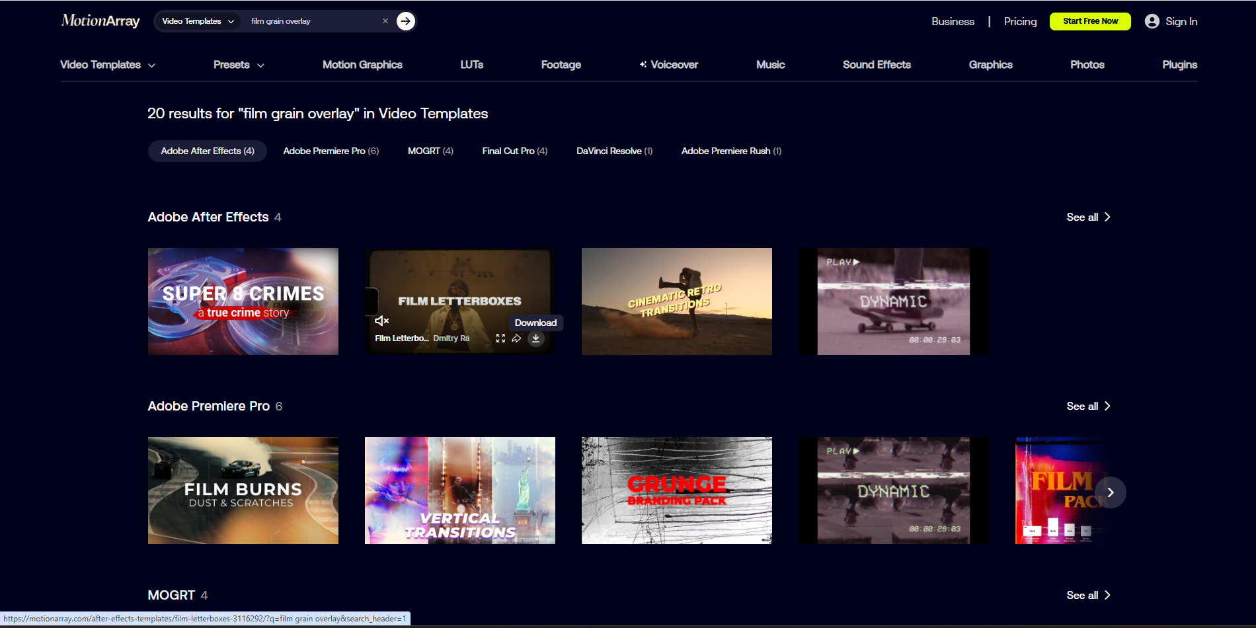This screenshot has width=1256, height=628.
Task: Navigate to Sound Effects
Action: tap(877, 65)
